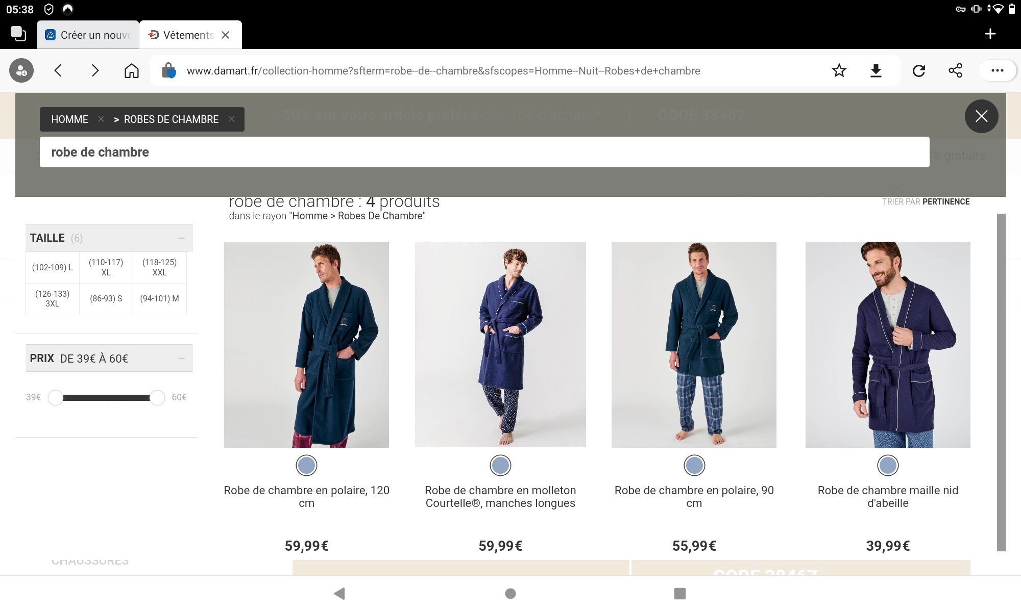Navigate back with the left arrow
The image size is (1021, 612).
click(58, 70)
